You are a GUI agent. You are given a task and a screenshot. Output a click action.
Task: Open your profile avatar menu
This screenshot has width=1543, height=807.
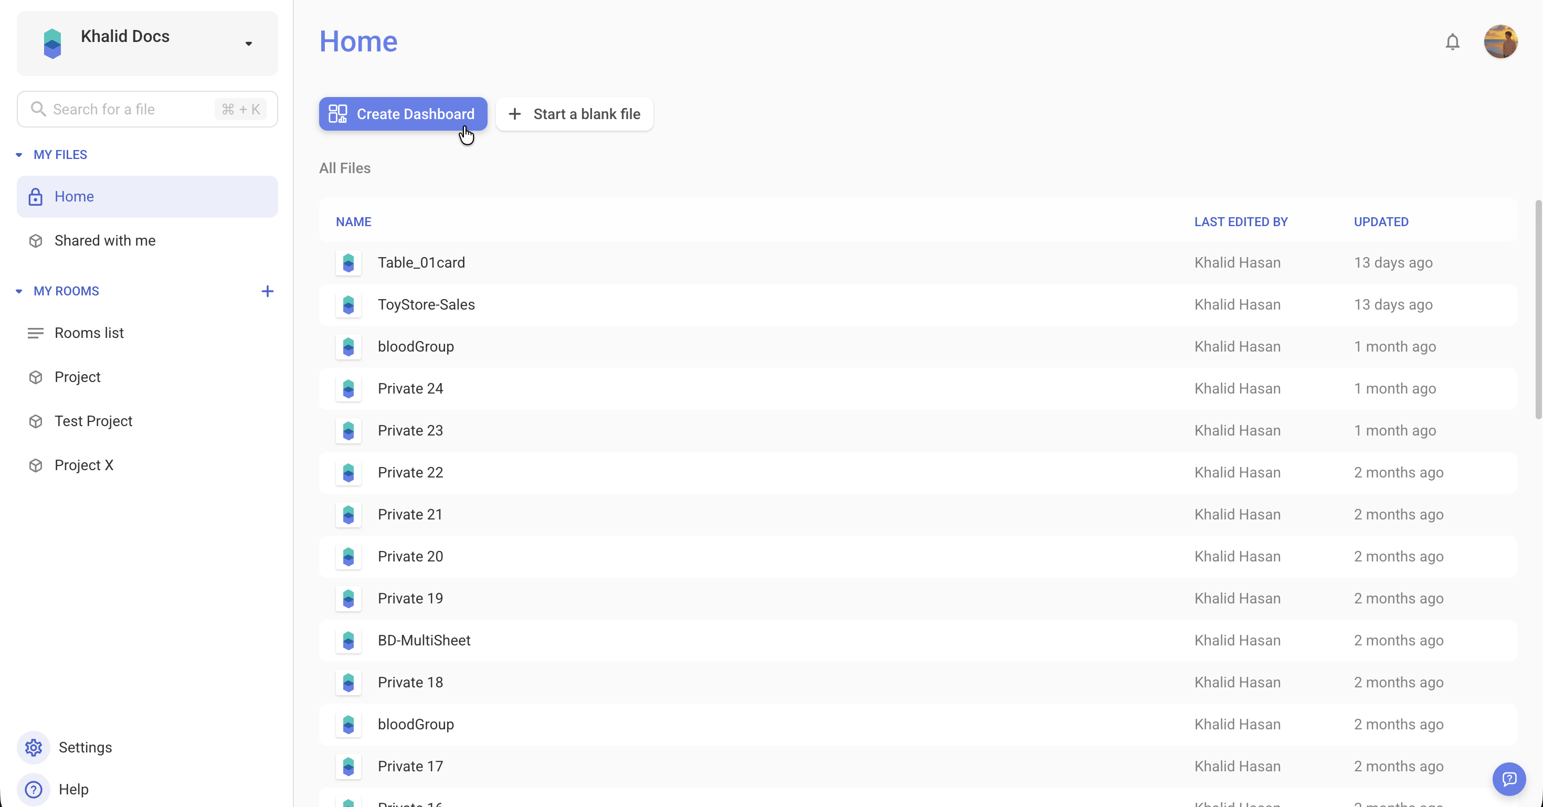point(1500,41)
